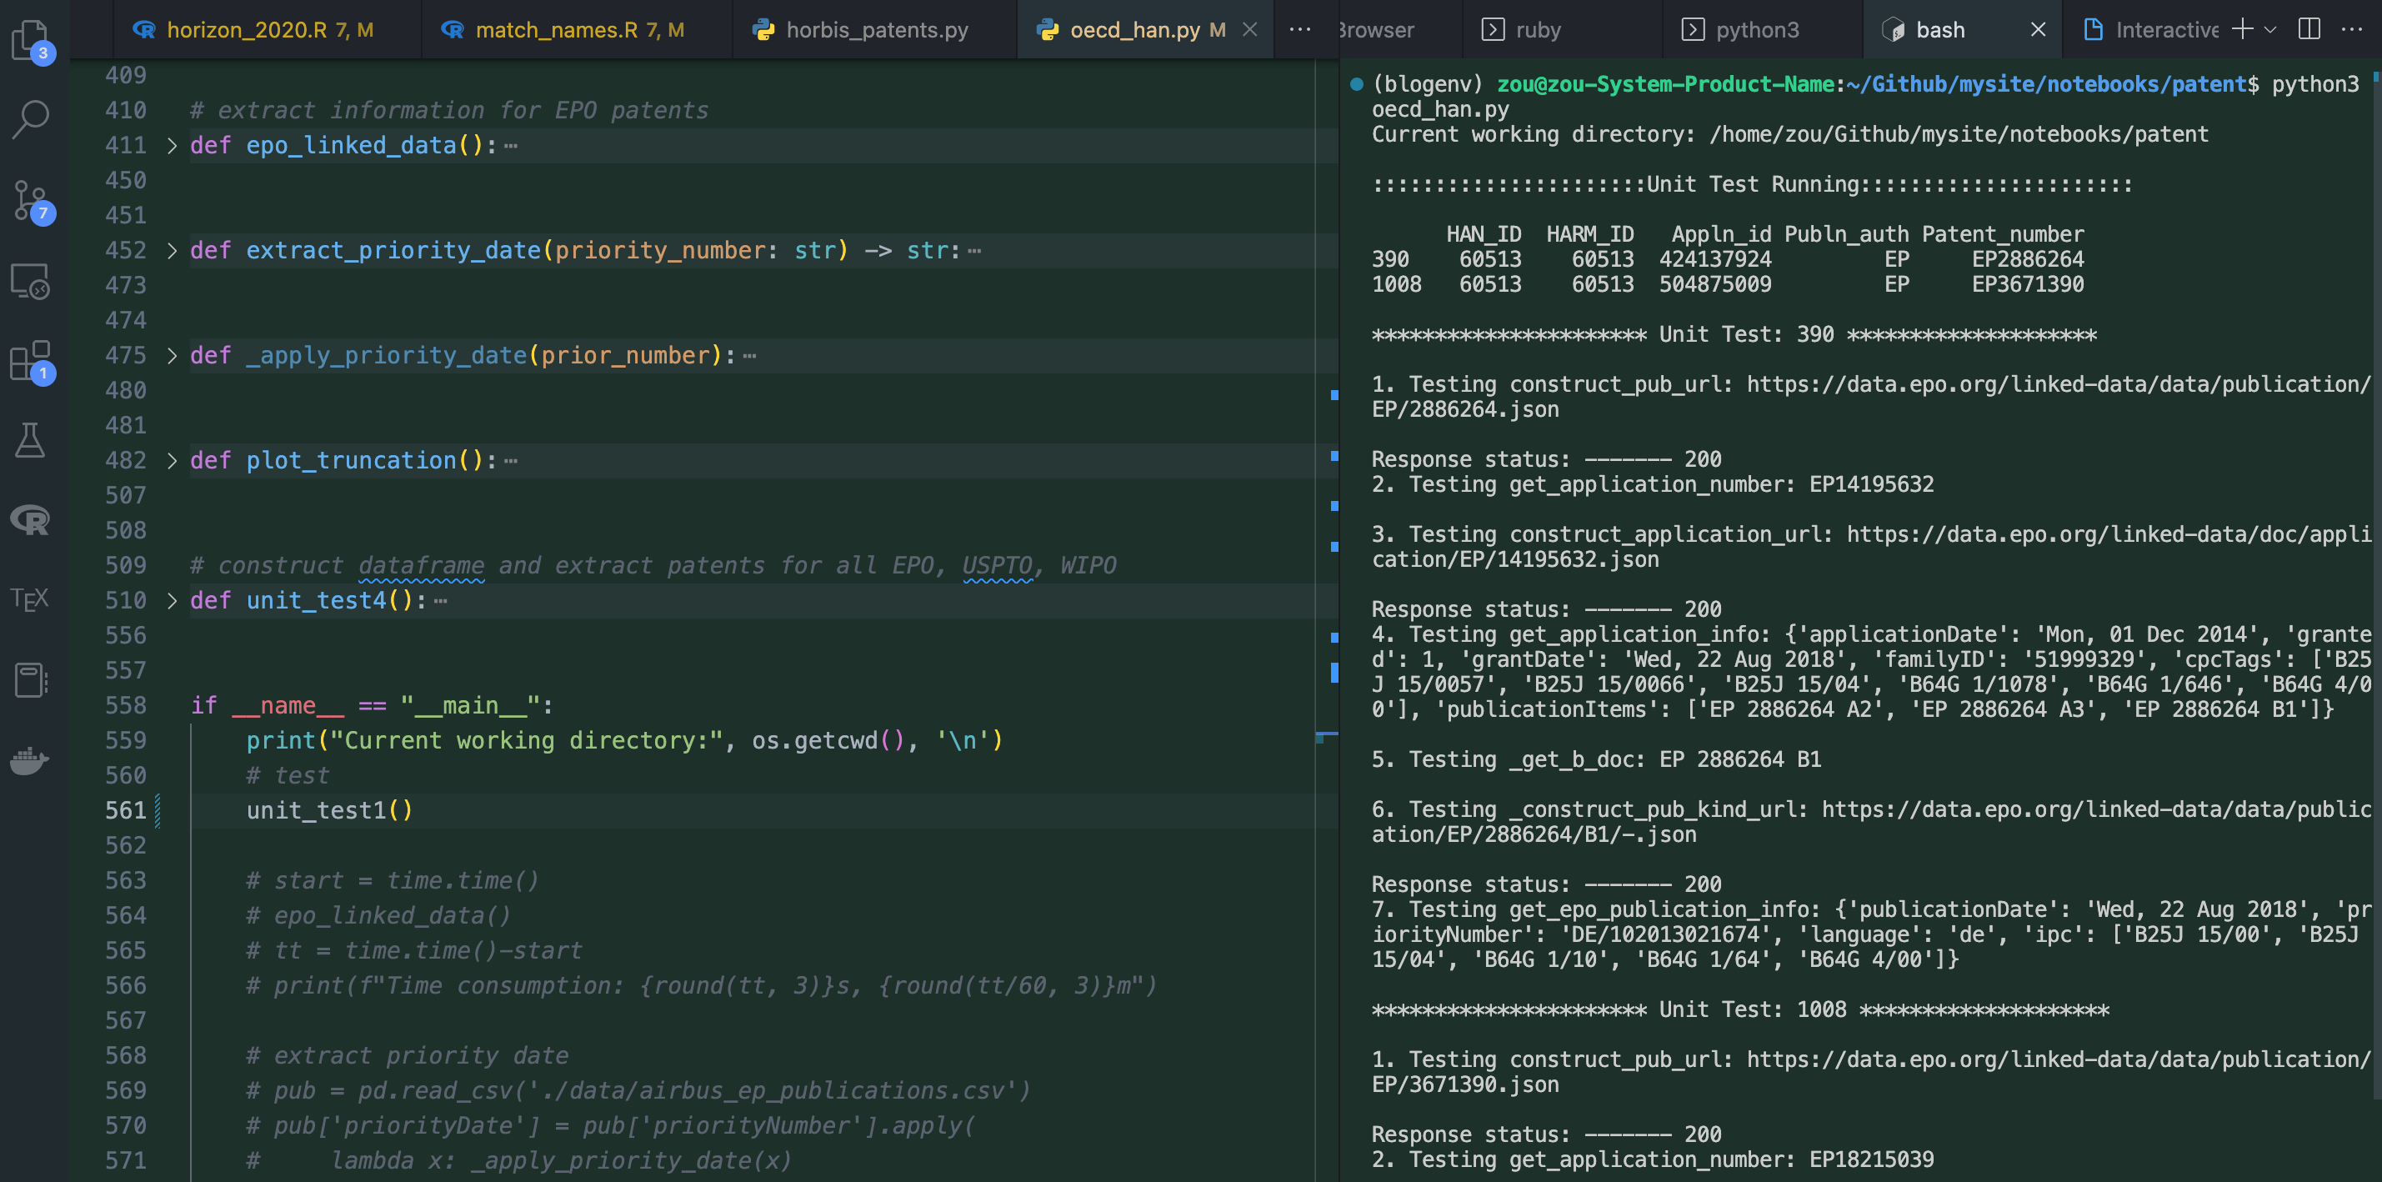Open the Extensions view icon
Screen dimensions: 2382x1182
(31, 362)
